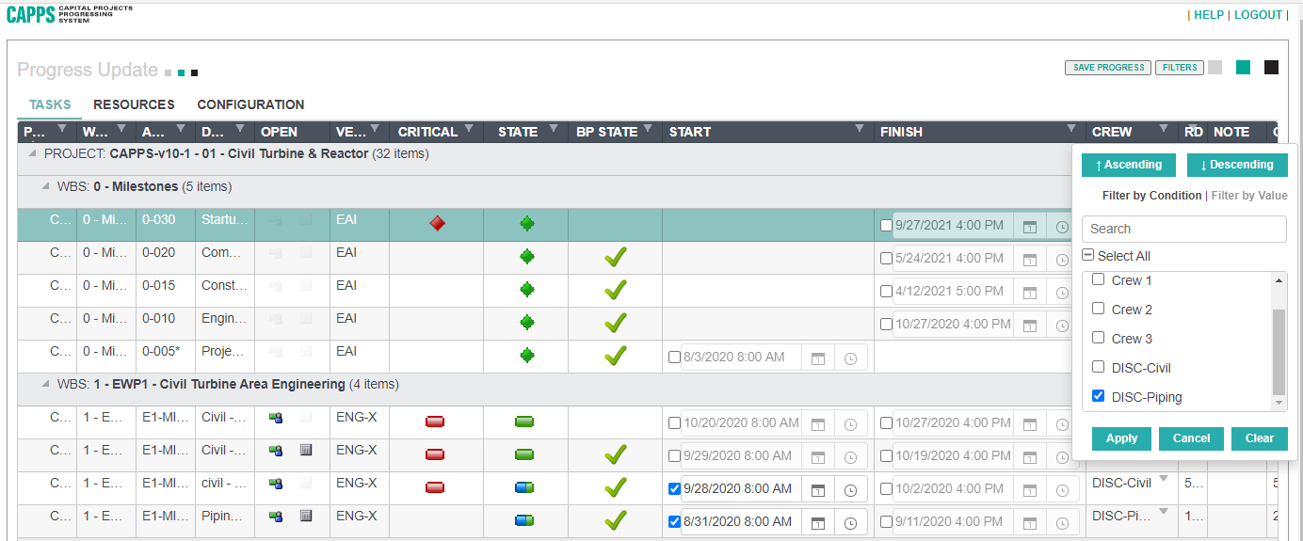Screen dimensions: 1303x541
Task: Toggle the Select All checkbox
Action: click(1087, 256)
